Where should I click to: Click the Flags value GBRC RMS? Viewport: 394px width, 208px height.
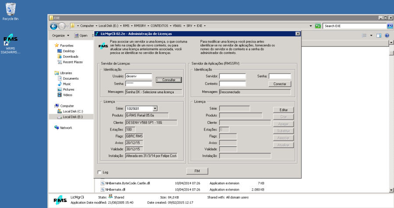(x=134, y=136)
